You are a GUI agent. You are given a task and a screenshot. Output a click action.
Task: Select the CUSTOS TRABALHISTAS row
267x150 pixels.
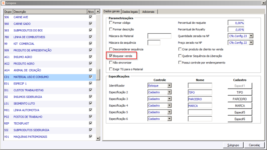tap(50, 90)
